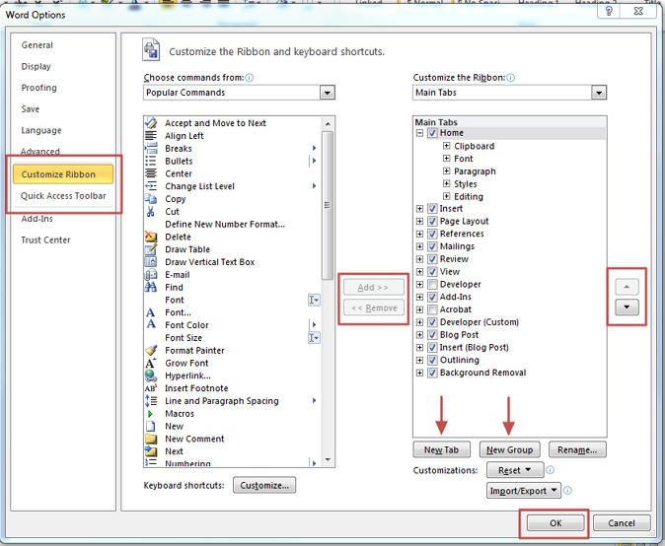Click the E-mail command icon
The width and height of the screenshot is (665, 546).
[151, 275]
